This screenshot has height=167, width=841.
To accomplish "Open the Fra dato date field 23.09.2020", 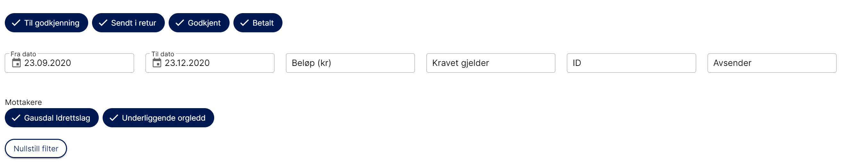I will (x=69, y=63).
